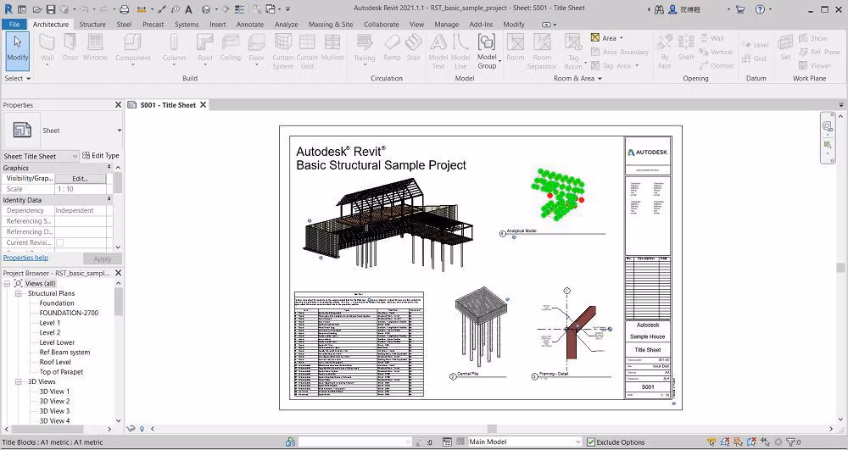Select the Ceiling tool
This screenshot has width=848, height=450.
click(231, 47)
